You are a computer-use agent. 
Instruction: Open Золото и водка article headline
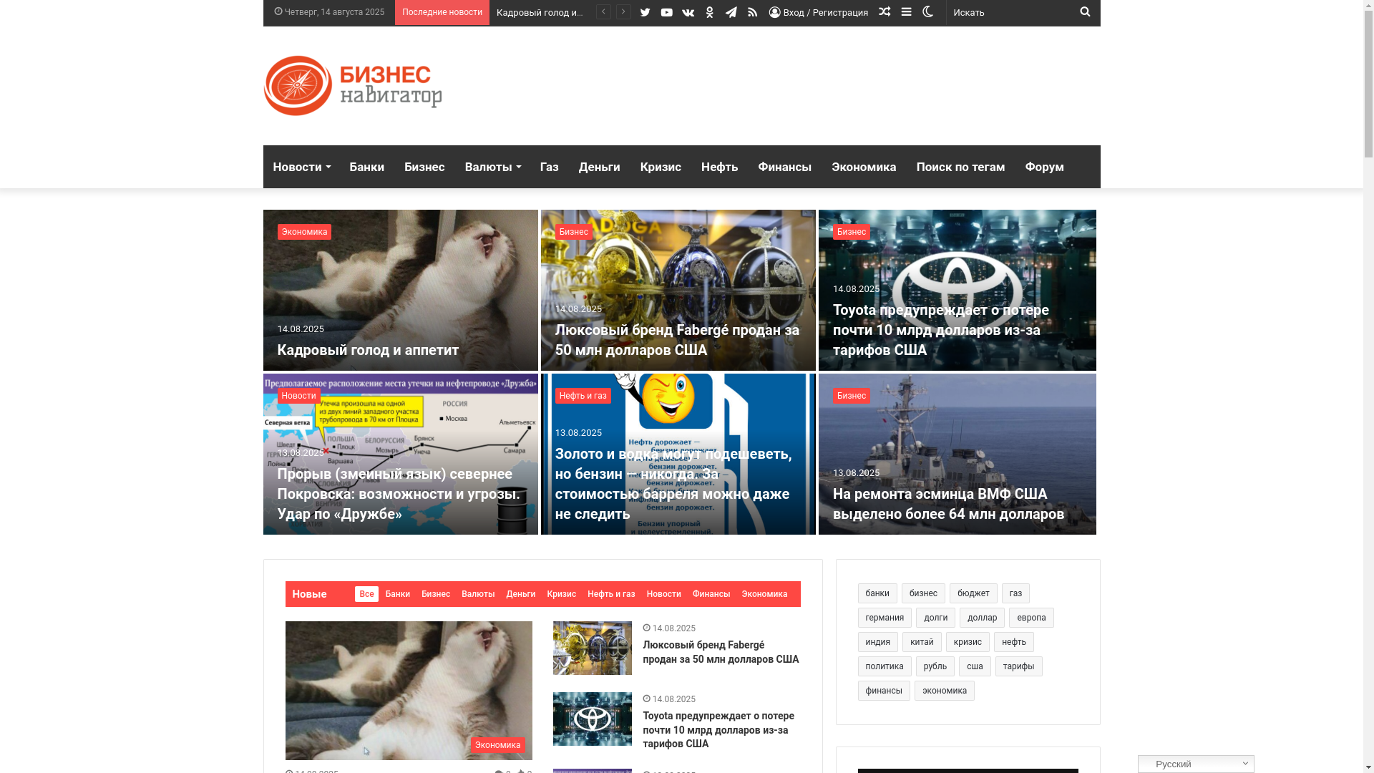click(673, 484)
